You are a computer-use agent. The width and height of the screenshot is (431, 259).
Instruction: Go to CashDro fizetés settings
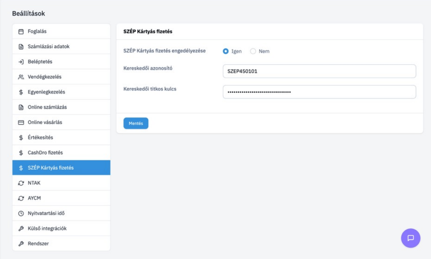pos(61,153)
